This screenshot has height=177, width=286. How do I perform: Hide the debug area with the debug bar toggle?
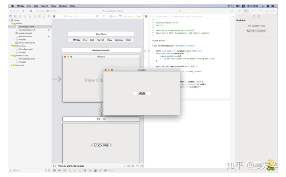(x=54, y=170)
